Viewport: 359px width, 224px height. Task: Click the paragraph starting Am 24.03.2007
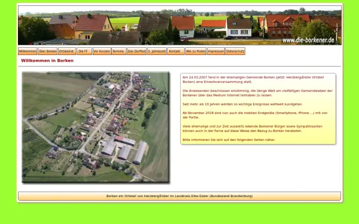click(253, 79)
